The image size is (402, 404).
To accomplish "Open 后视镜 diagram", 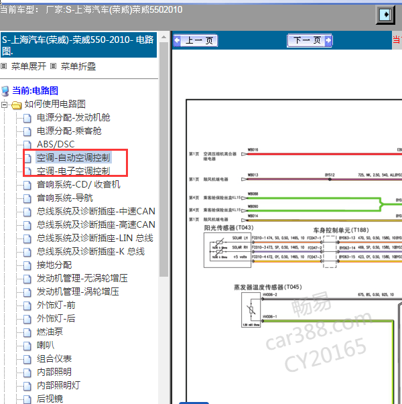I will coord(50,399).
